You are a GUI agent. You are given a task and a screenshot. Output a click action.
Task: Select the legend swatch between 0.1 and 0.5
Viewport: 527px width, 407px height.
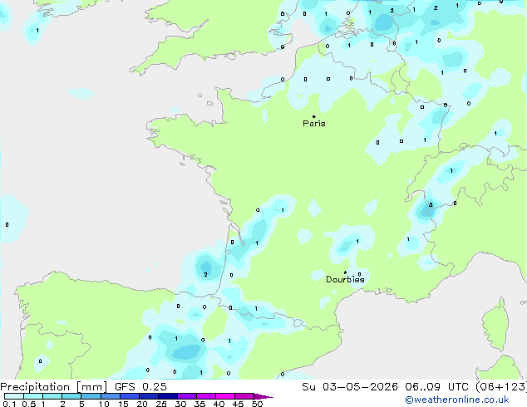(14, 396)
